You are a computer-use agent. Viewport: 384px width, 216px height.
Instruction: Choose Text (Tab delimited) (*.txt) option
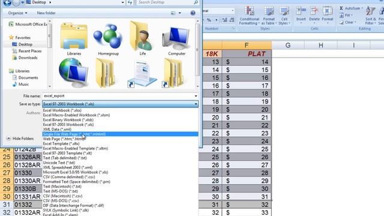point(120,158)
